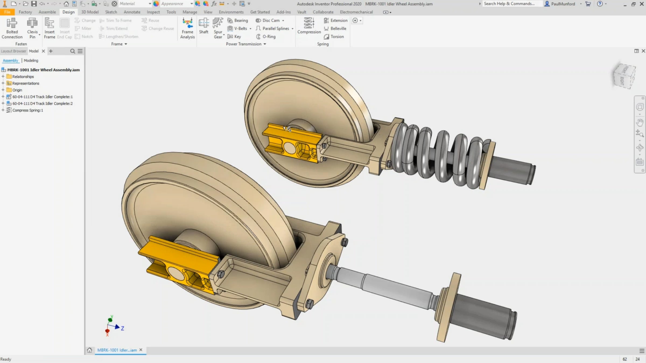Screen dimensions: 646x363
Task: Add a new browser panel with plus
Action: click(x=51, y=51)
